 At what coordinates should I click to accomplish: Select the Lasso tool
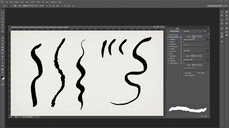[x=3, y=19]
